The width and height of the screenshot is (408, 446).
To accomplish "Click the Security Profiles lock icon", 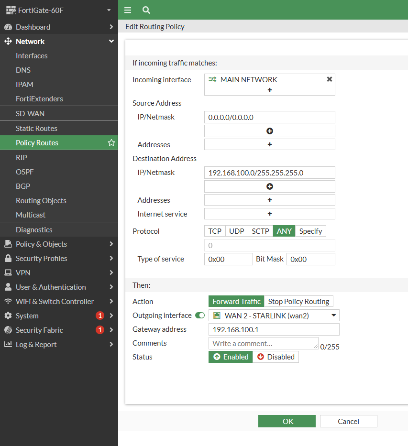I will coord(8,259).
